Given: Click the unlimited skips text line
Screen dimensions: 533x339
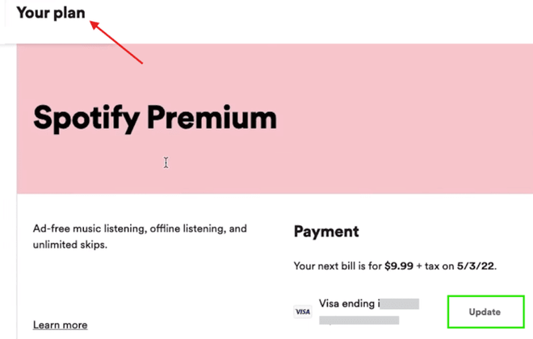Looking at the screenshot, I should click(x=70, y=245).
